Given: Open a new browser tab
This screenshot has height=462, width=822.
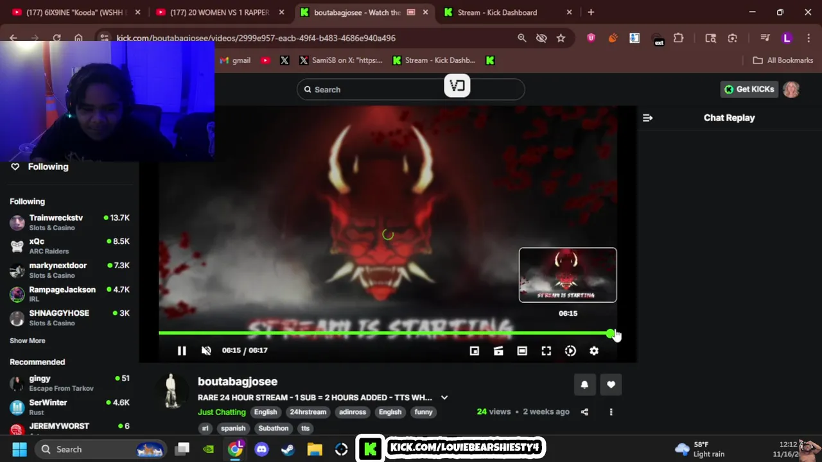Looking at the screenshot, I should [591, 12].
